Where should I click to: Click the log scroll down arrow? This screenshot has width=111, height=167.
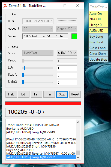point(78,157)
